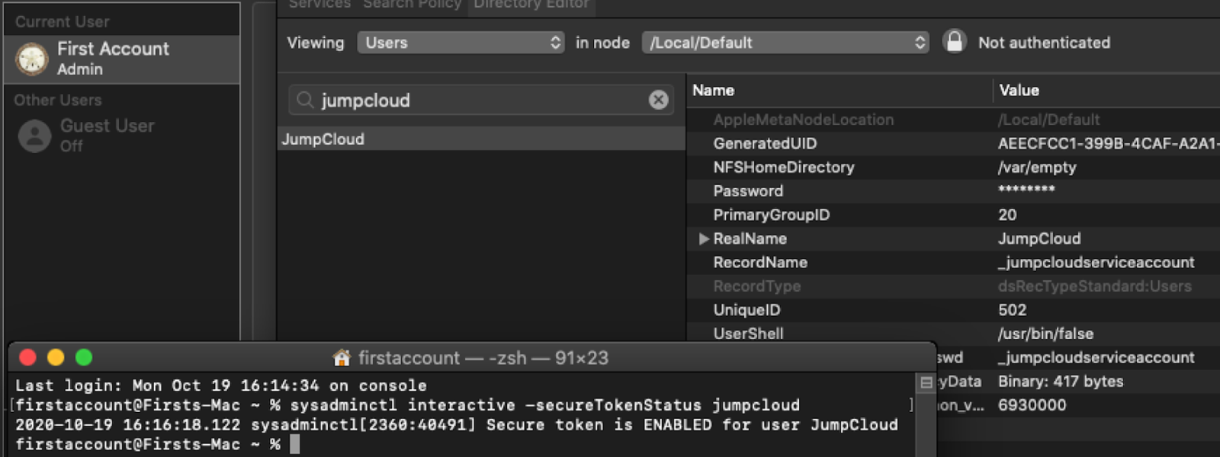This screenshot has height=457, width=1220.
Task: Click the magnifier icon in search field
Action: click(x=305, y=100)
